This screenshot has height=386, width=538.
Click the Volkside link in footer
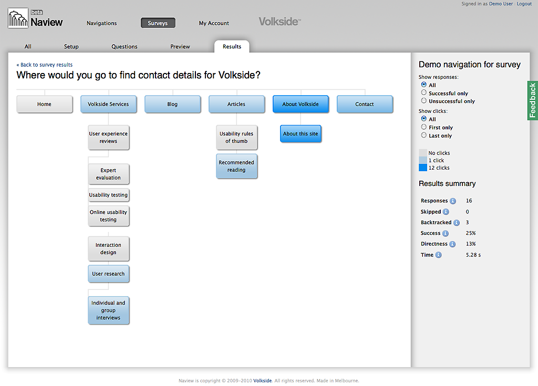[263, 381]
